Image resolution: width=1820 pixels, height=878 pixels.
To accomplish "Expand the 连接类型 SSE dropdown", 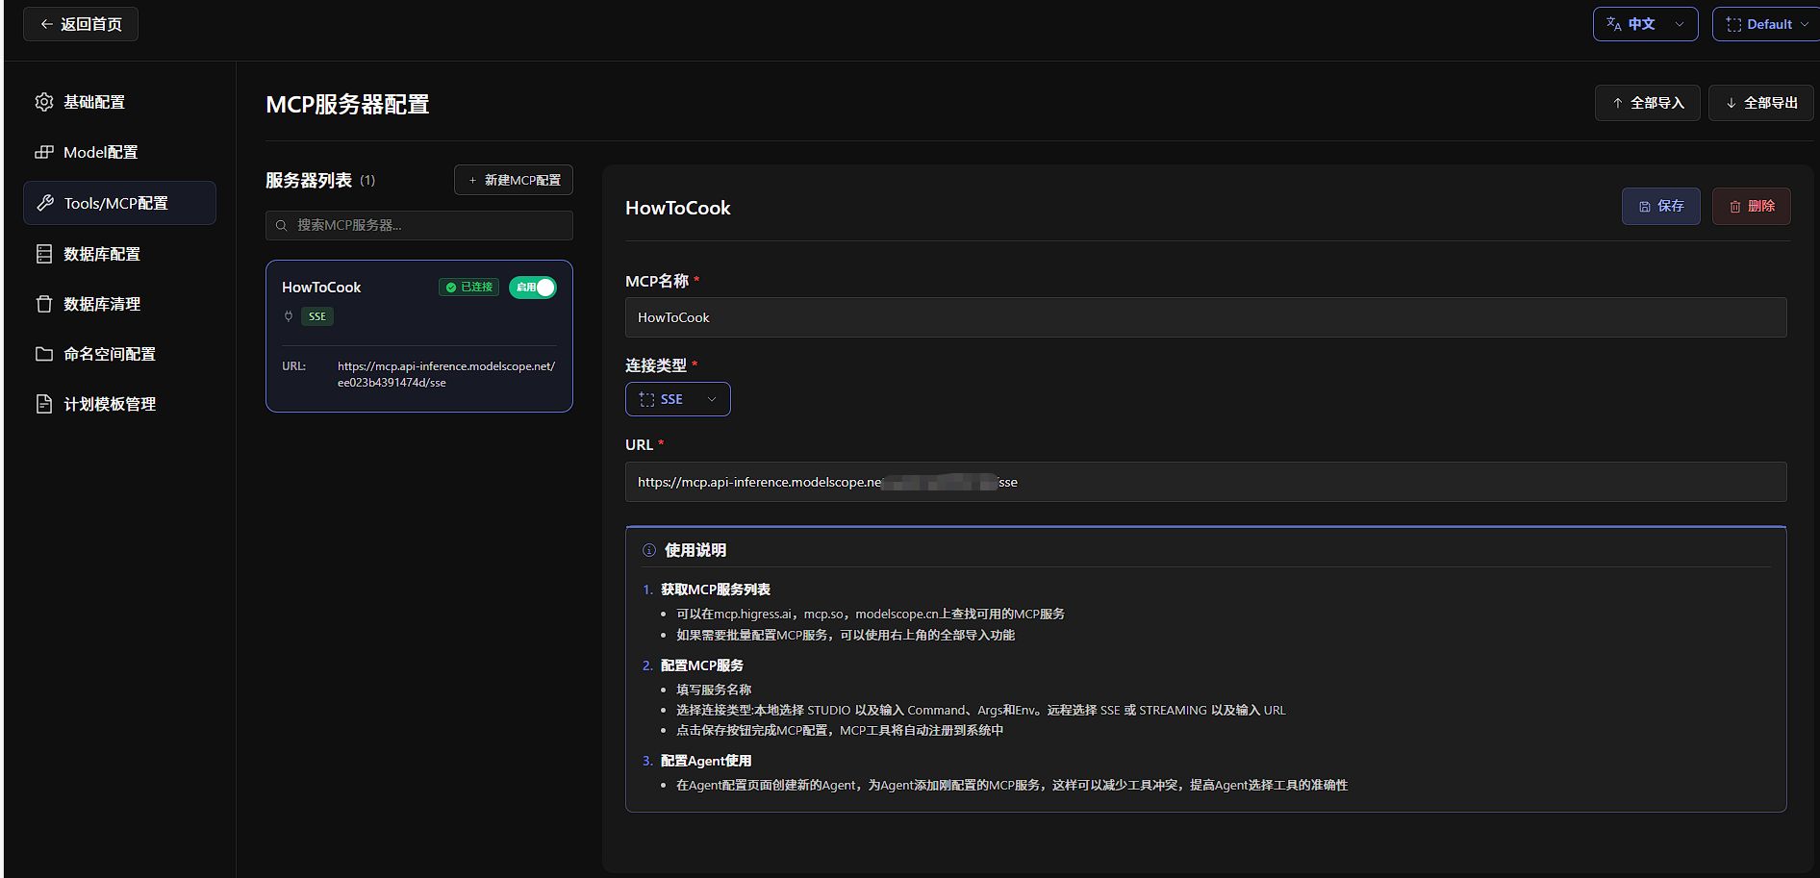I will coord(678,399).
